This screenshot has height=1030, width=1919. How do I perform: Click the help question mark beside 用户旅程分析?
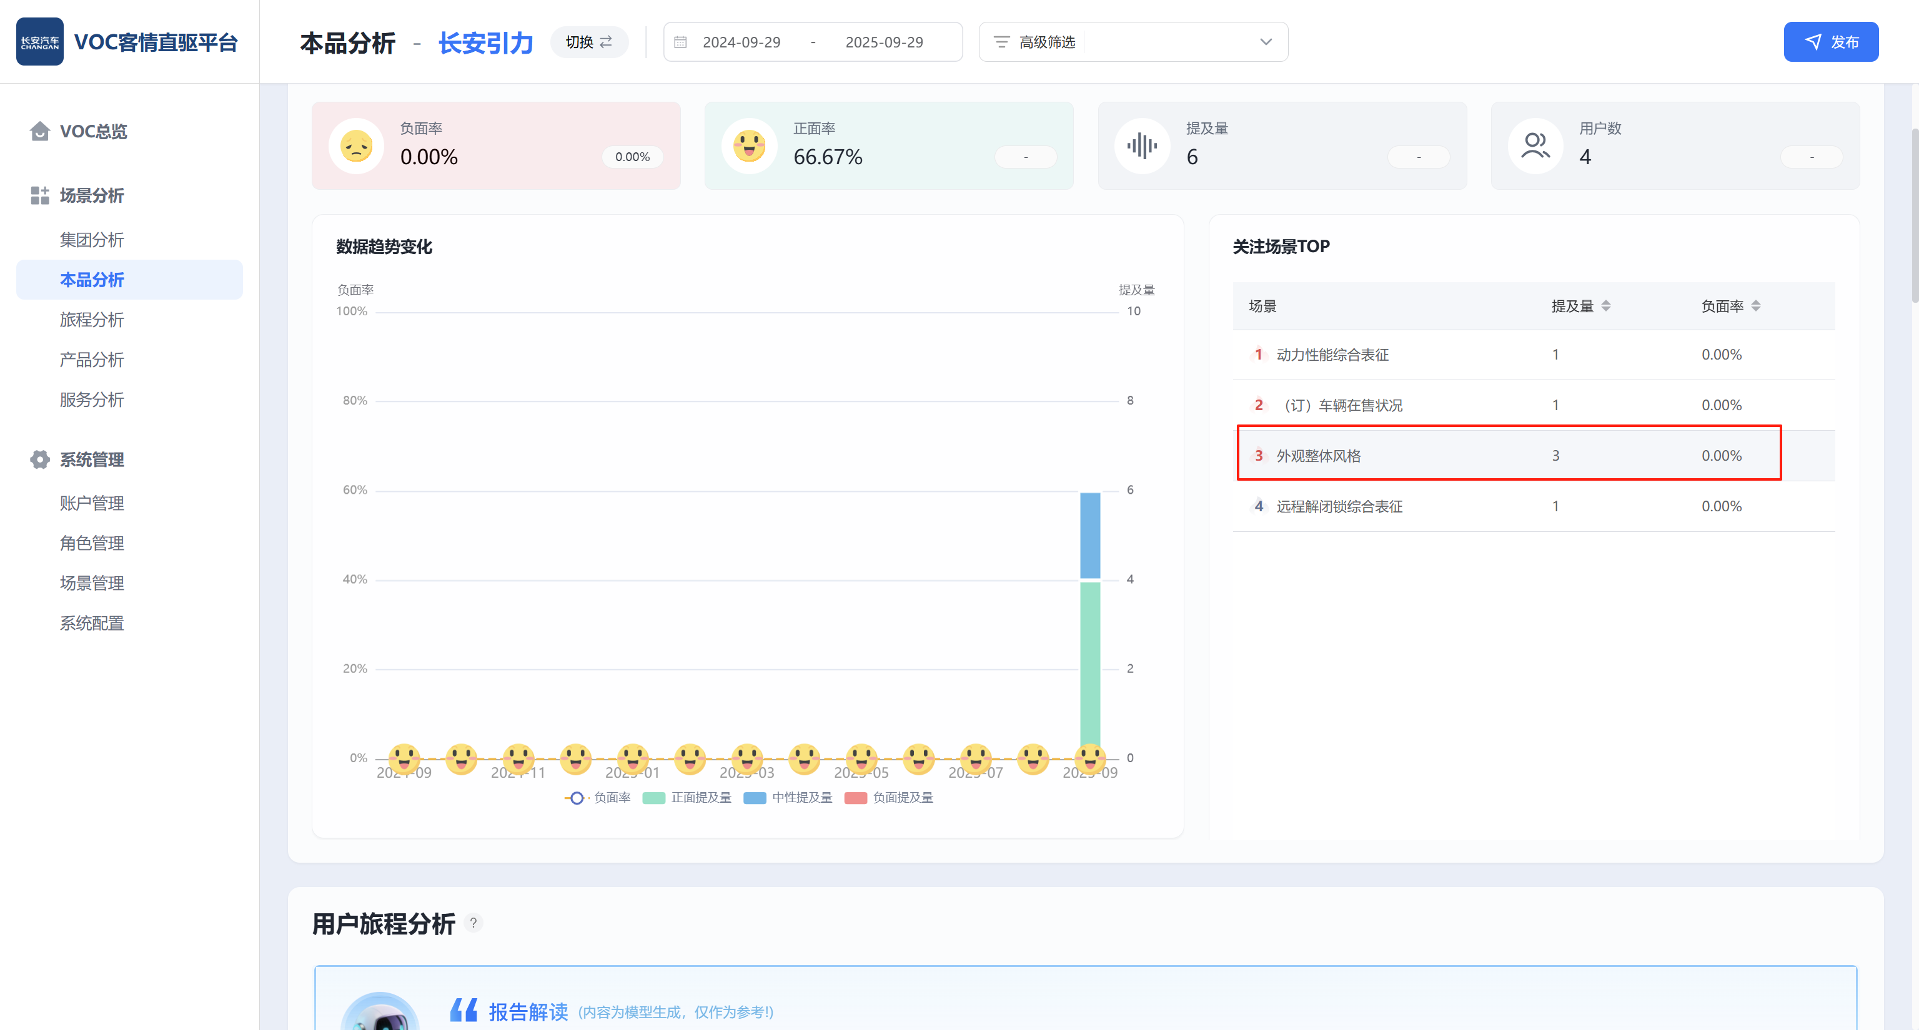pyautogui.click(x=473, y=923)
